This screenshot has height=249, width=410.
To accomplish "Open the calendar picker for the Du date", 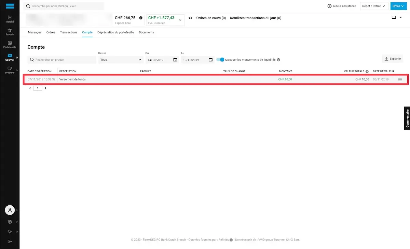I will coord(175,59).
